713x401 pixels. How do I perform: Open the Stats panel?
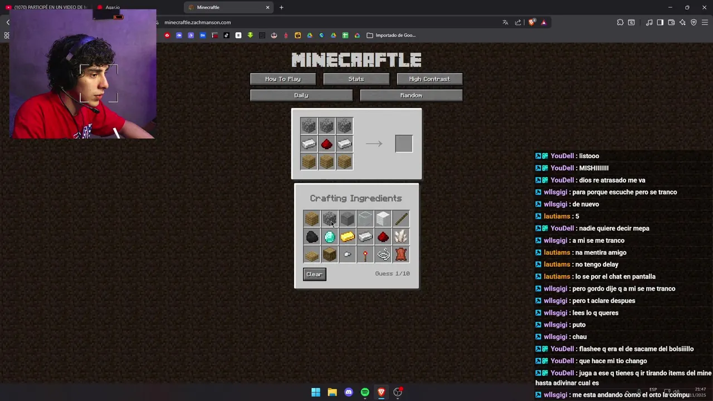click(x=356, y=79)
